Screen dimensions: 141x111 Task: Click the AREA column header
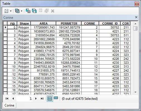pos(43,23)
